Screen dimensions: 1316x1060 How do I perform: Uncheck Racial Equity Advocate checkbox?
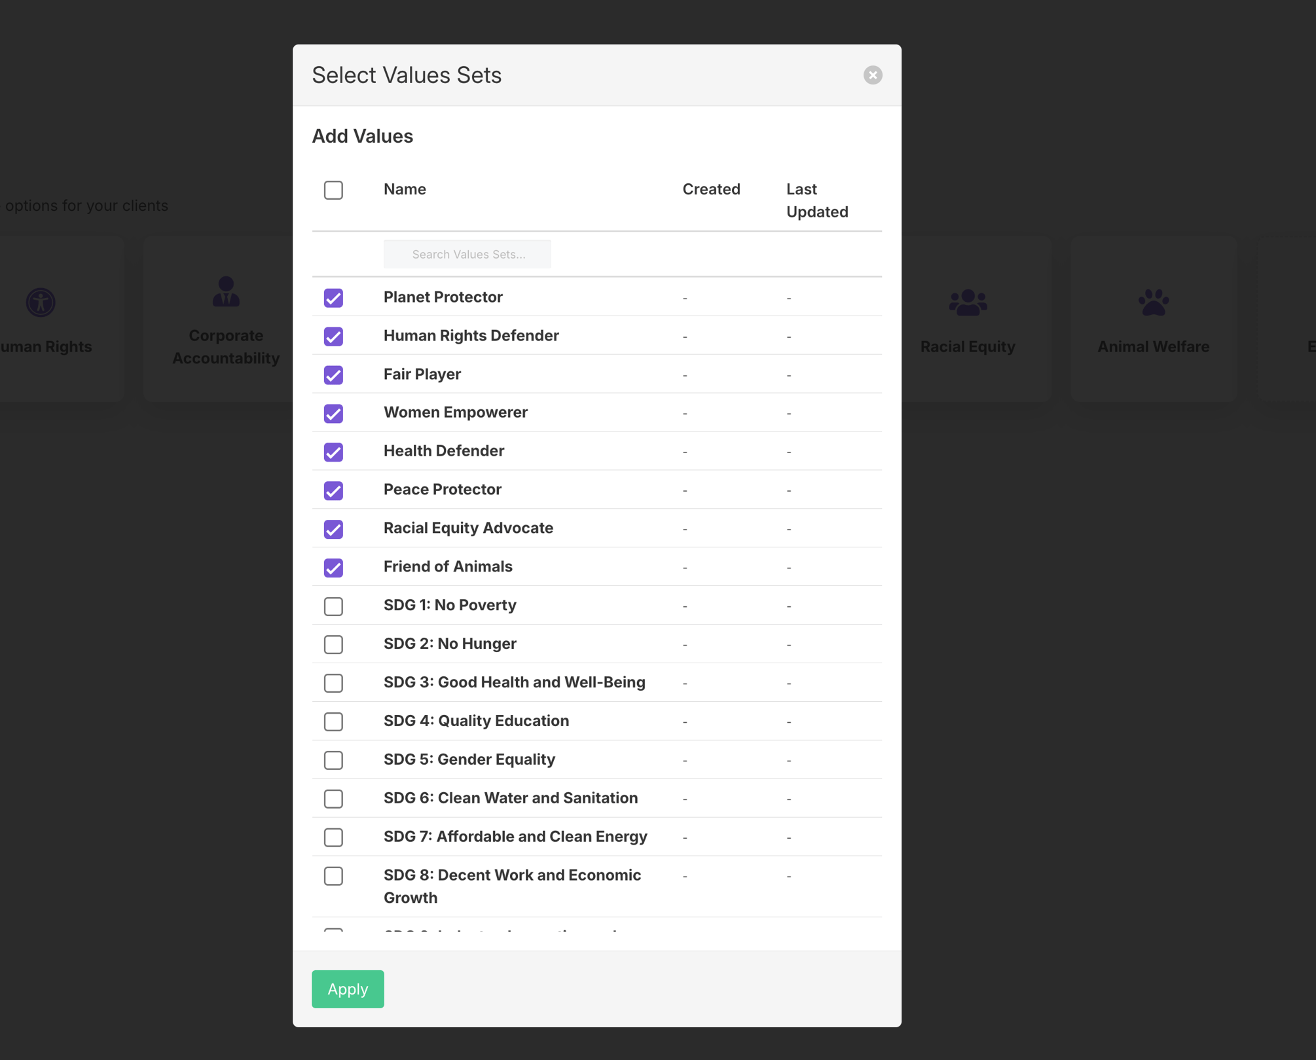pyautogui.click(x=333, y=529)
